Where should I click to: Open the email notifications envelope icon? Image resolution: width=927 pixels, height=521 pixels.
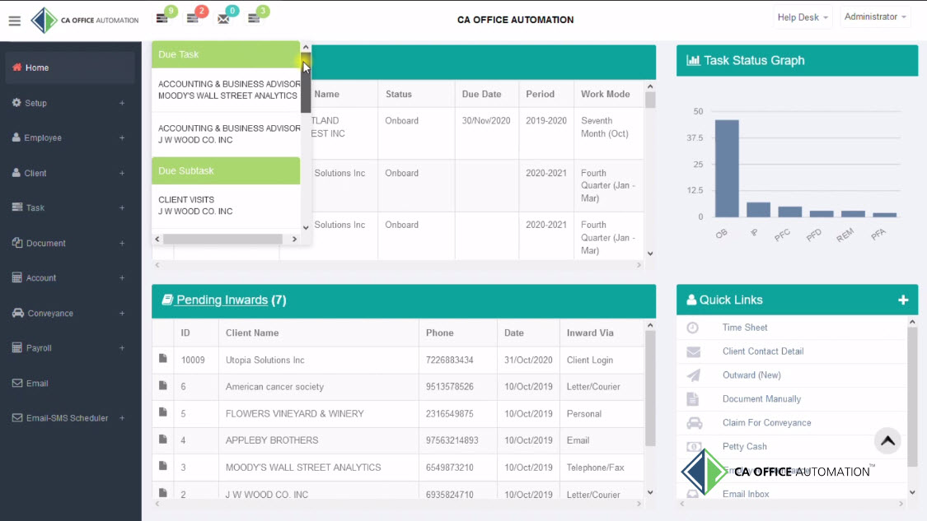pos(226,16)
